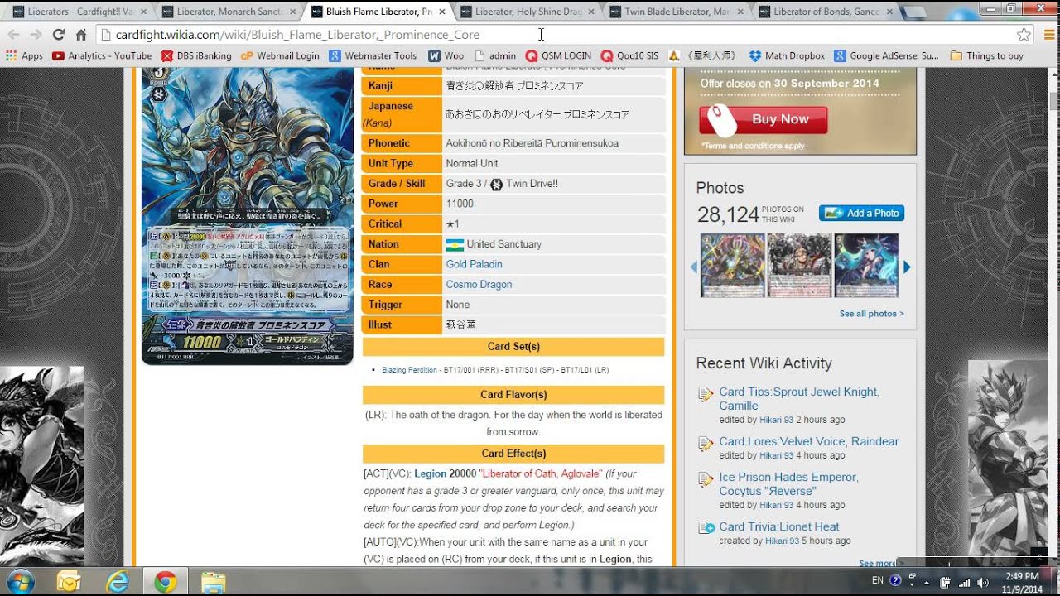Open the Windows Start menu
Screen dimensions: 1060x596
click(21, 581)
